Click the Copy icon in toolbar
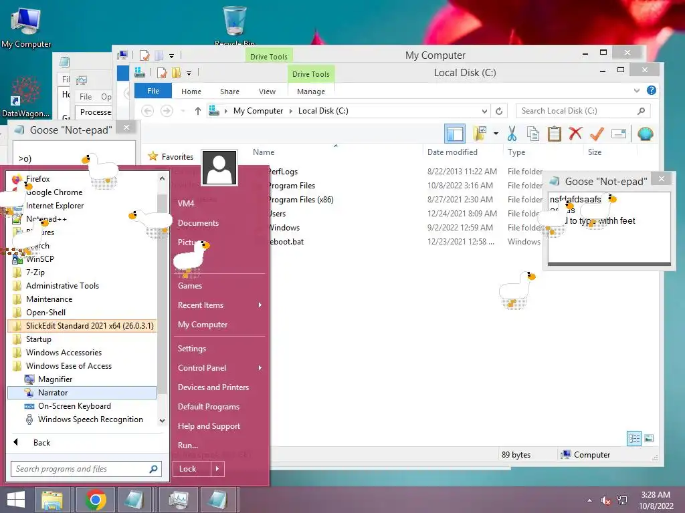This screenshot has width=685, height=513. tap(533, 134)
